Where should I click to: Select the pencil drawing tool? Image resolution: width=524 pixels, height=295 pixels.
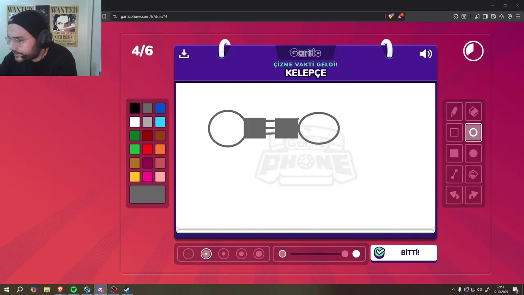454,111
